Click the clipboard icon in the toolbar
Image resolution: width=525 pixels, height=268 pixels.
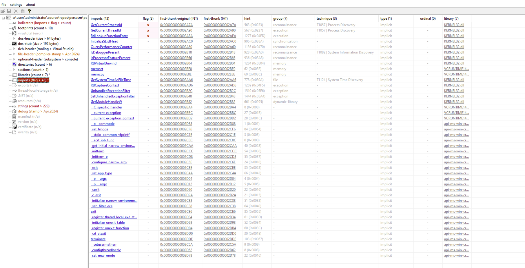pyautogui.click(x=23, y=11)
